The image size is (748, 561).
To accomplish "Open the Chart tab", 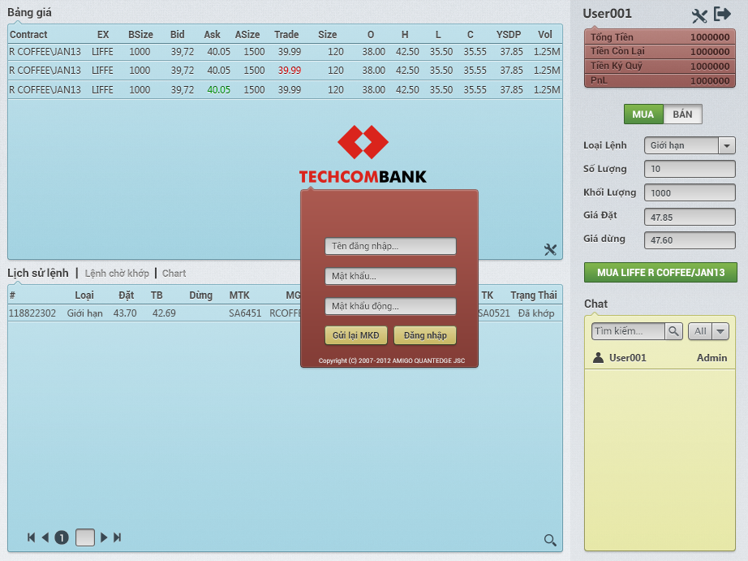I will click(174, 274).
